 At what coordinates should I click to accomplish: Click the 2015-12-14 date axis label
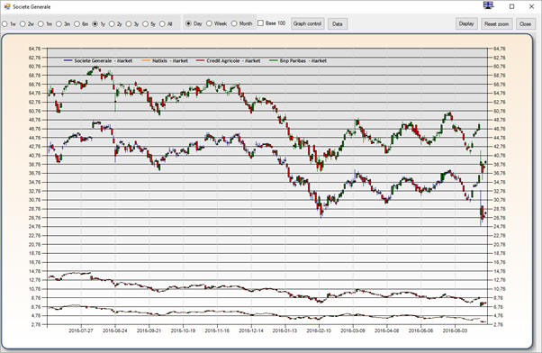pyautogui.click(x=251, y=330)
